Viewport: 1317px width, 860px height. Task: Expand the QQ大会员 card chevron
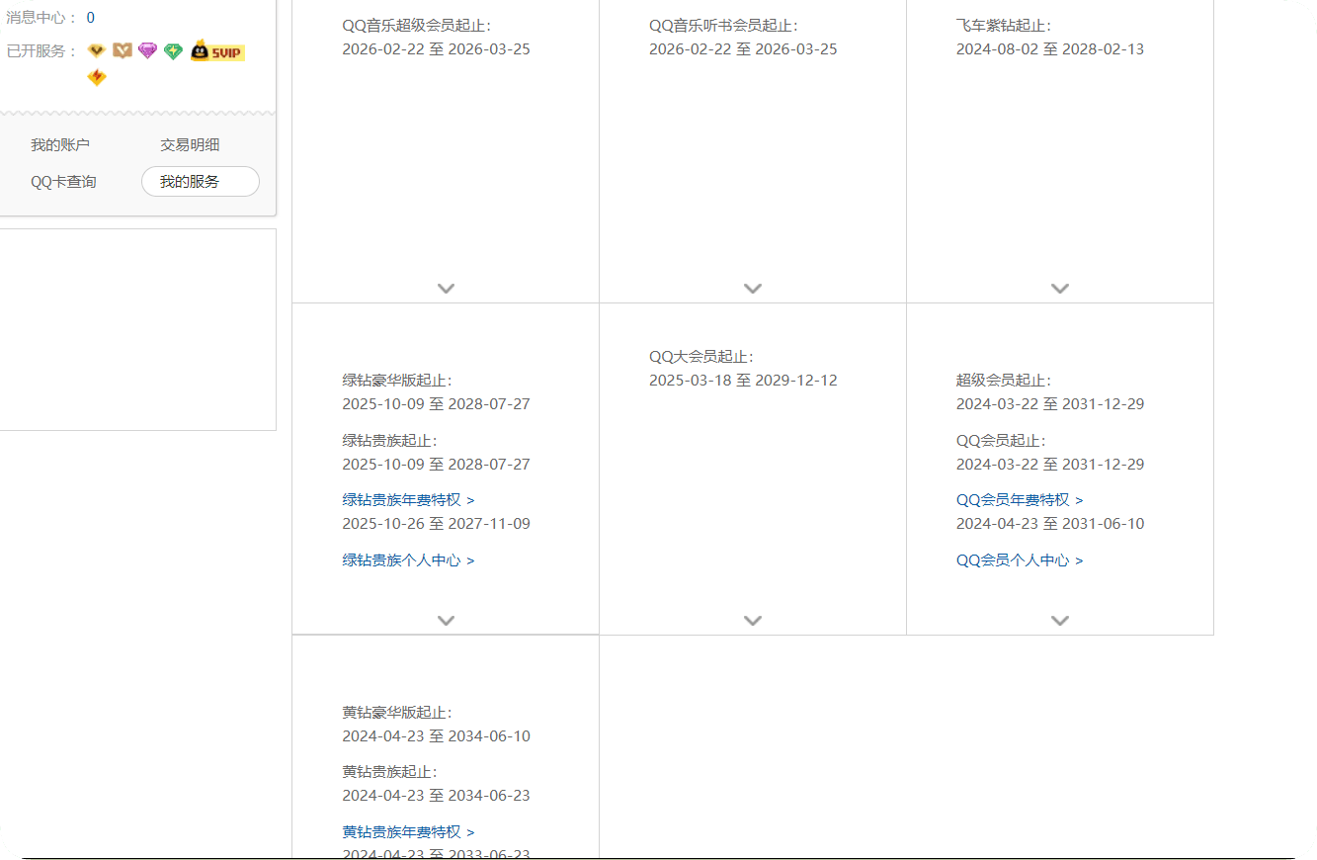click(x=753, y=621)
